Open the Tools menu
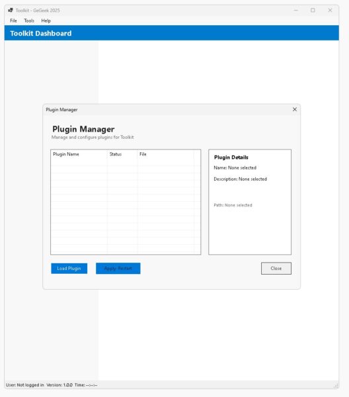 [x=29, y=21]
